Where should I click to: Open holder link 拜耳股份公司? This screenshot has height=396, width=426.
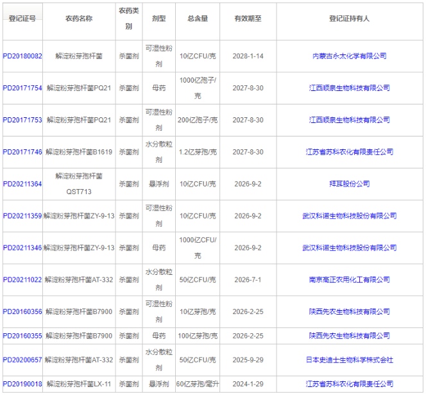tap(350, 185)
